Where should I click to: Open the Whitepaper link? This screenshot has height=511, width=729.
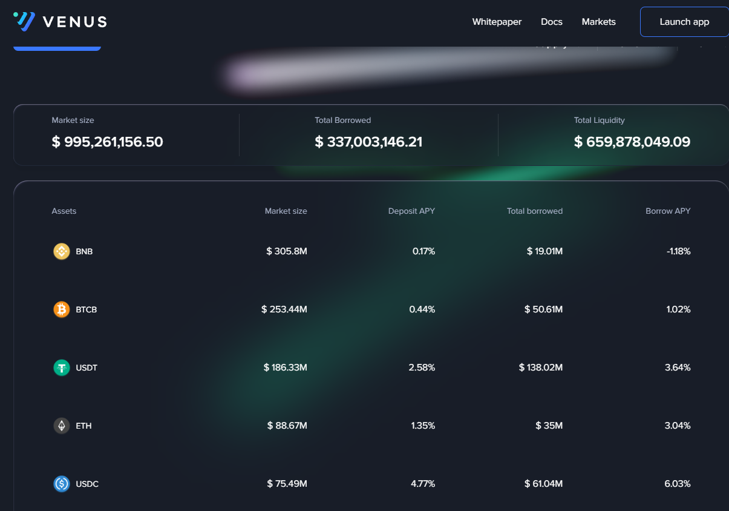click(497, 22)
